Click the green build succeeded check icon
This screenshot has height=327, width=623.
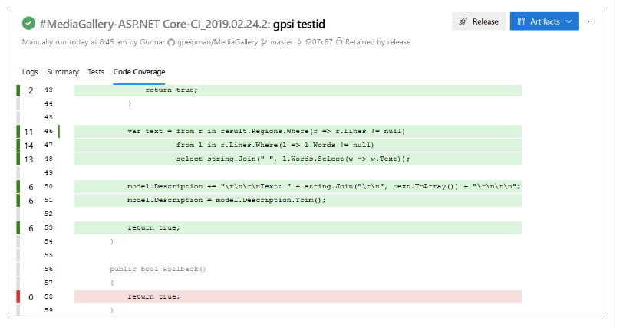point(28,22)
